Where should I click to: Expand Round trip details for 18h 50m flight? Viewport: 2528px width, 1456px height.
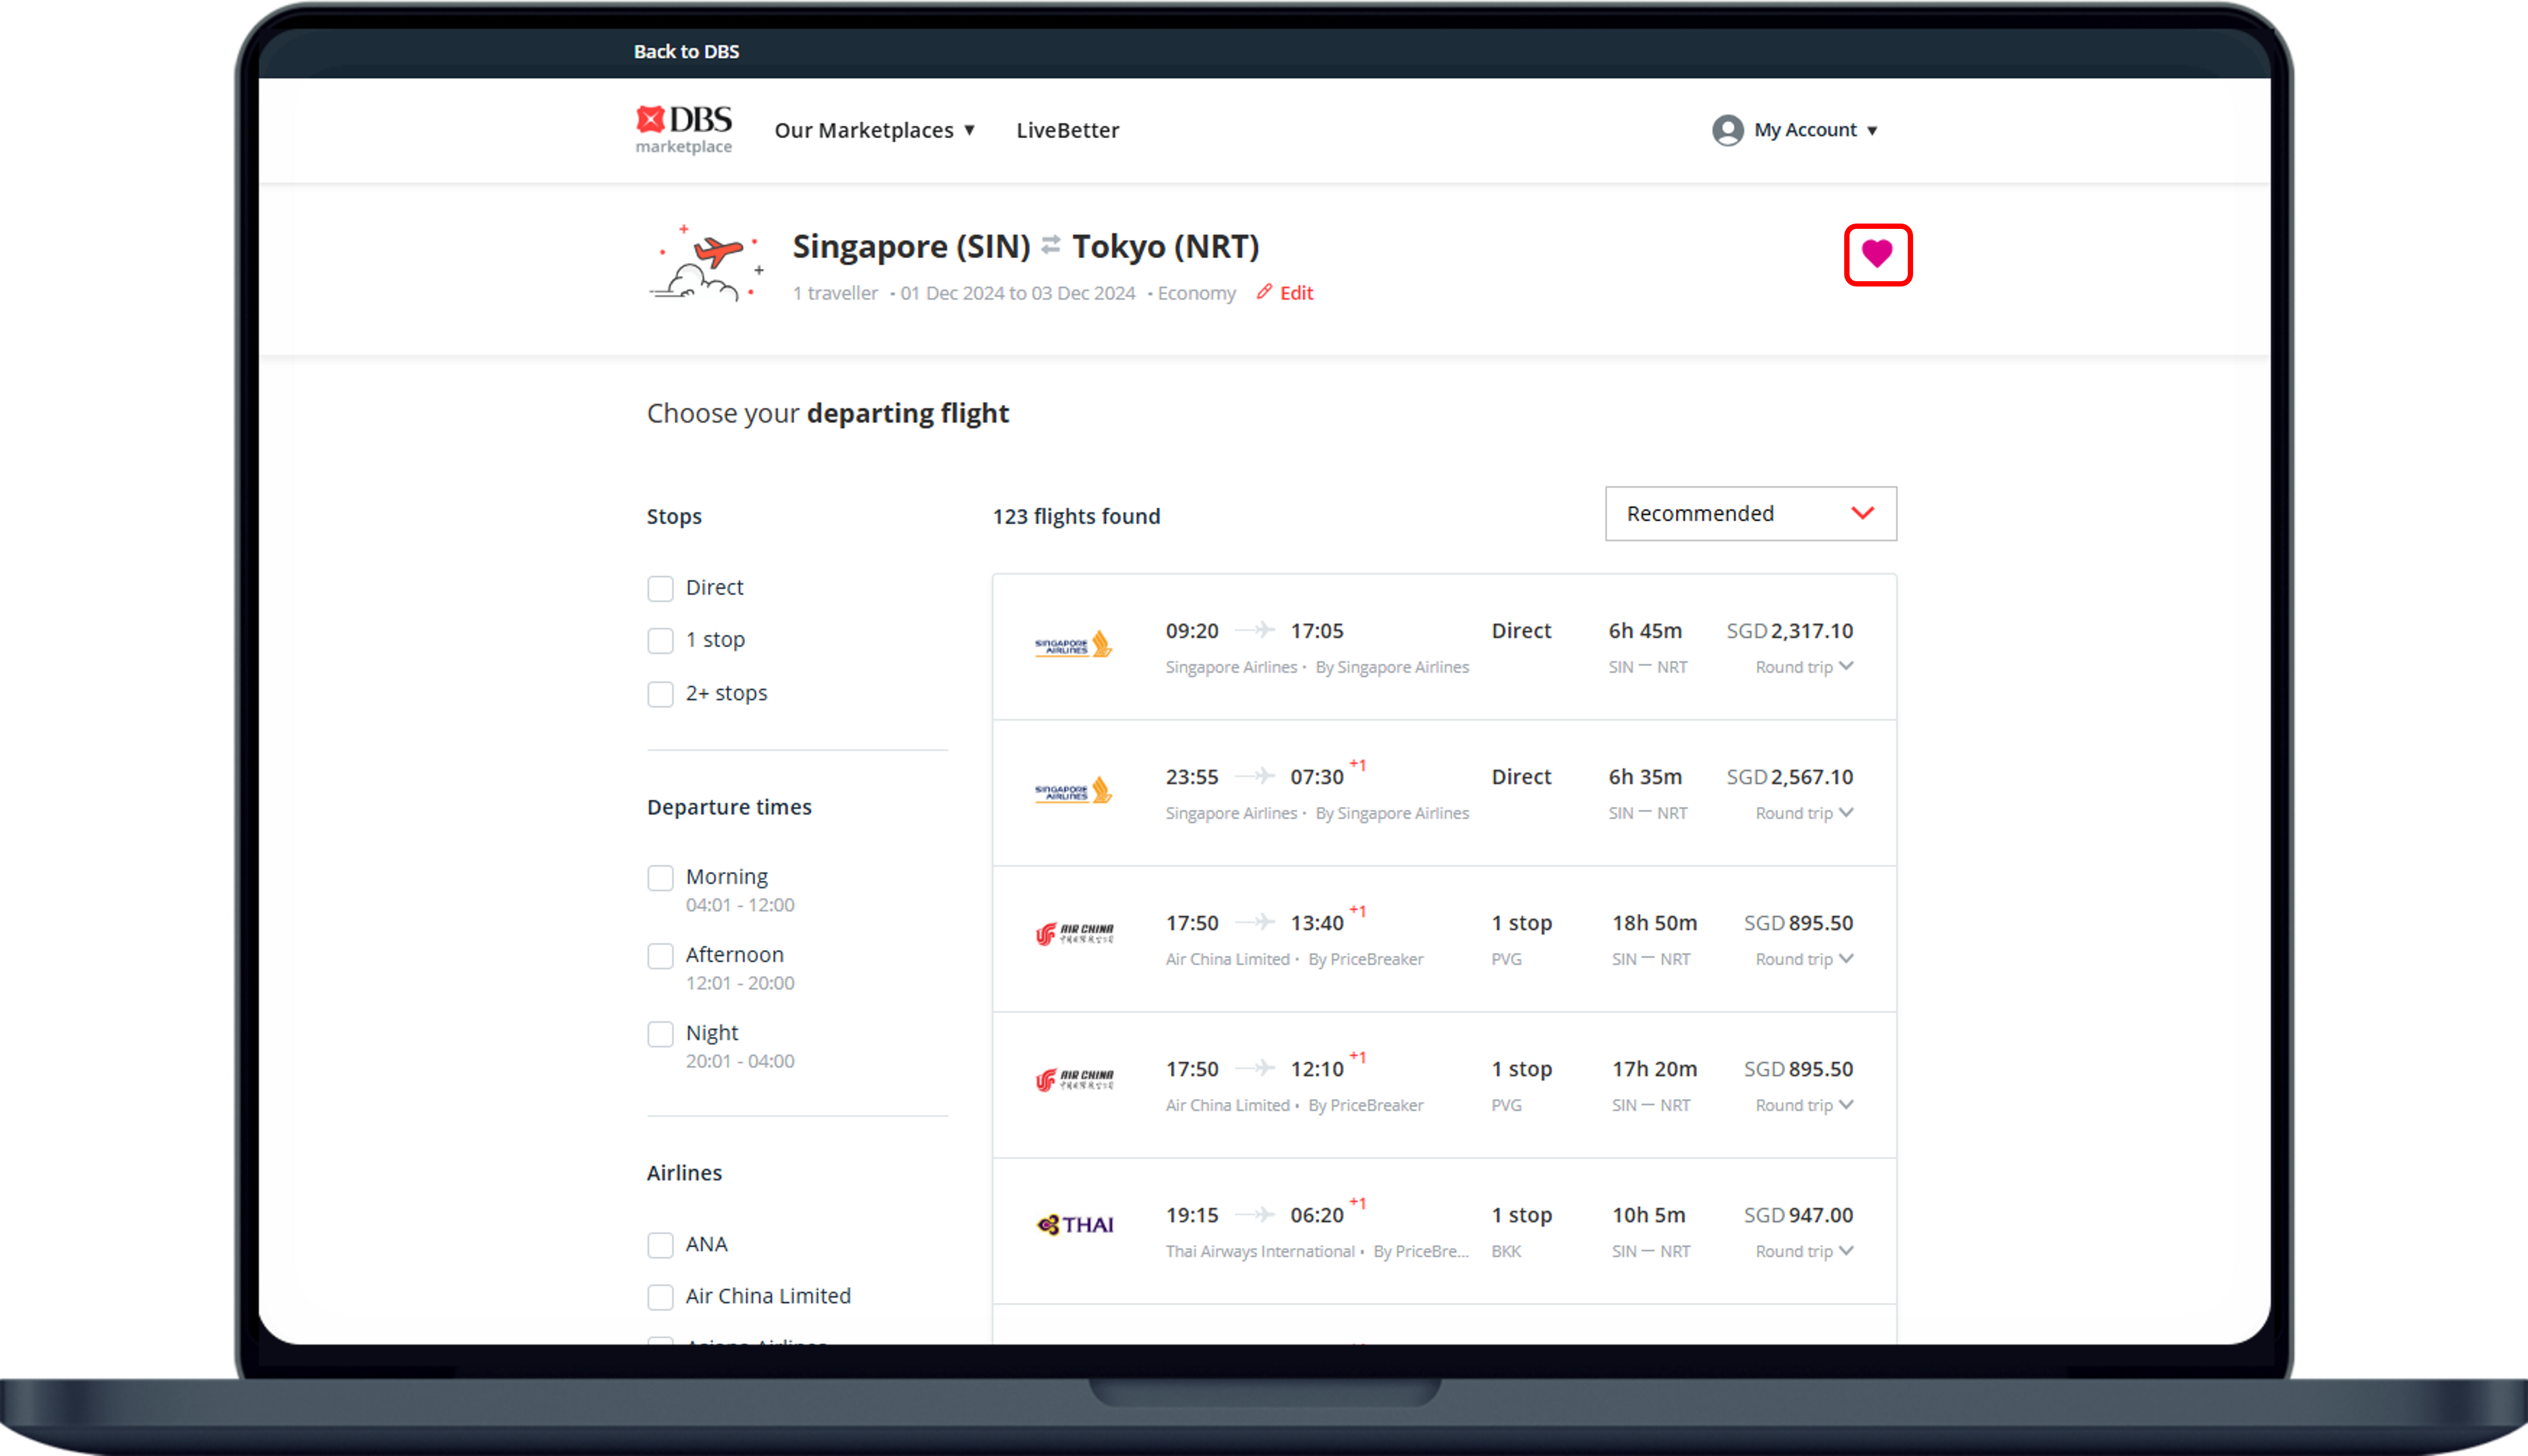[x=1804, y=959]
